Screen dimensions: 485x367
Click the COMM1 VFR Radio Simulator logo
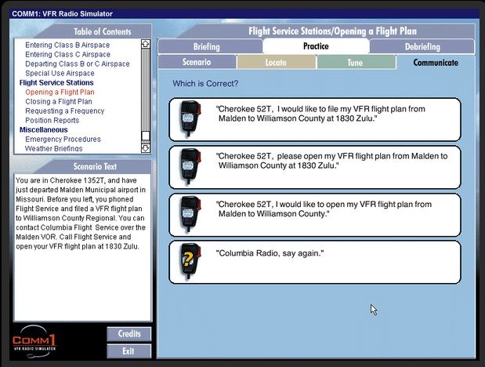tap(34, 342)
